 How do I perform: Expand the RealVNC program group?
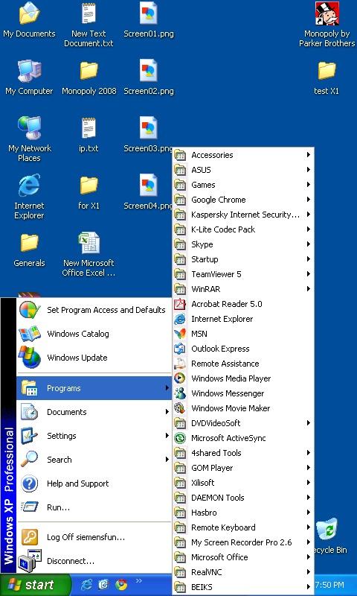[x=243, y=572]
